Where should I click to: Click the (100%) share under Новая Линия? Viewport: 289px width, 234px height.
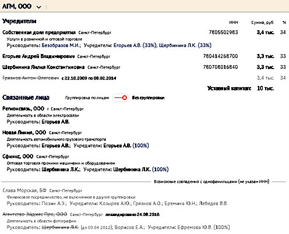tap(140, 146)
